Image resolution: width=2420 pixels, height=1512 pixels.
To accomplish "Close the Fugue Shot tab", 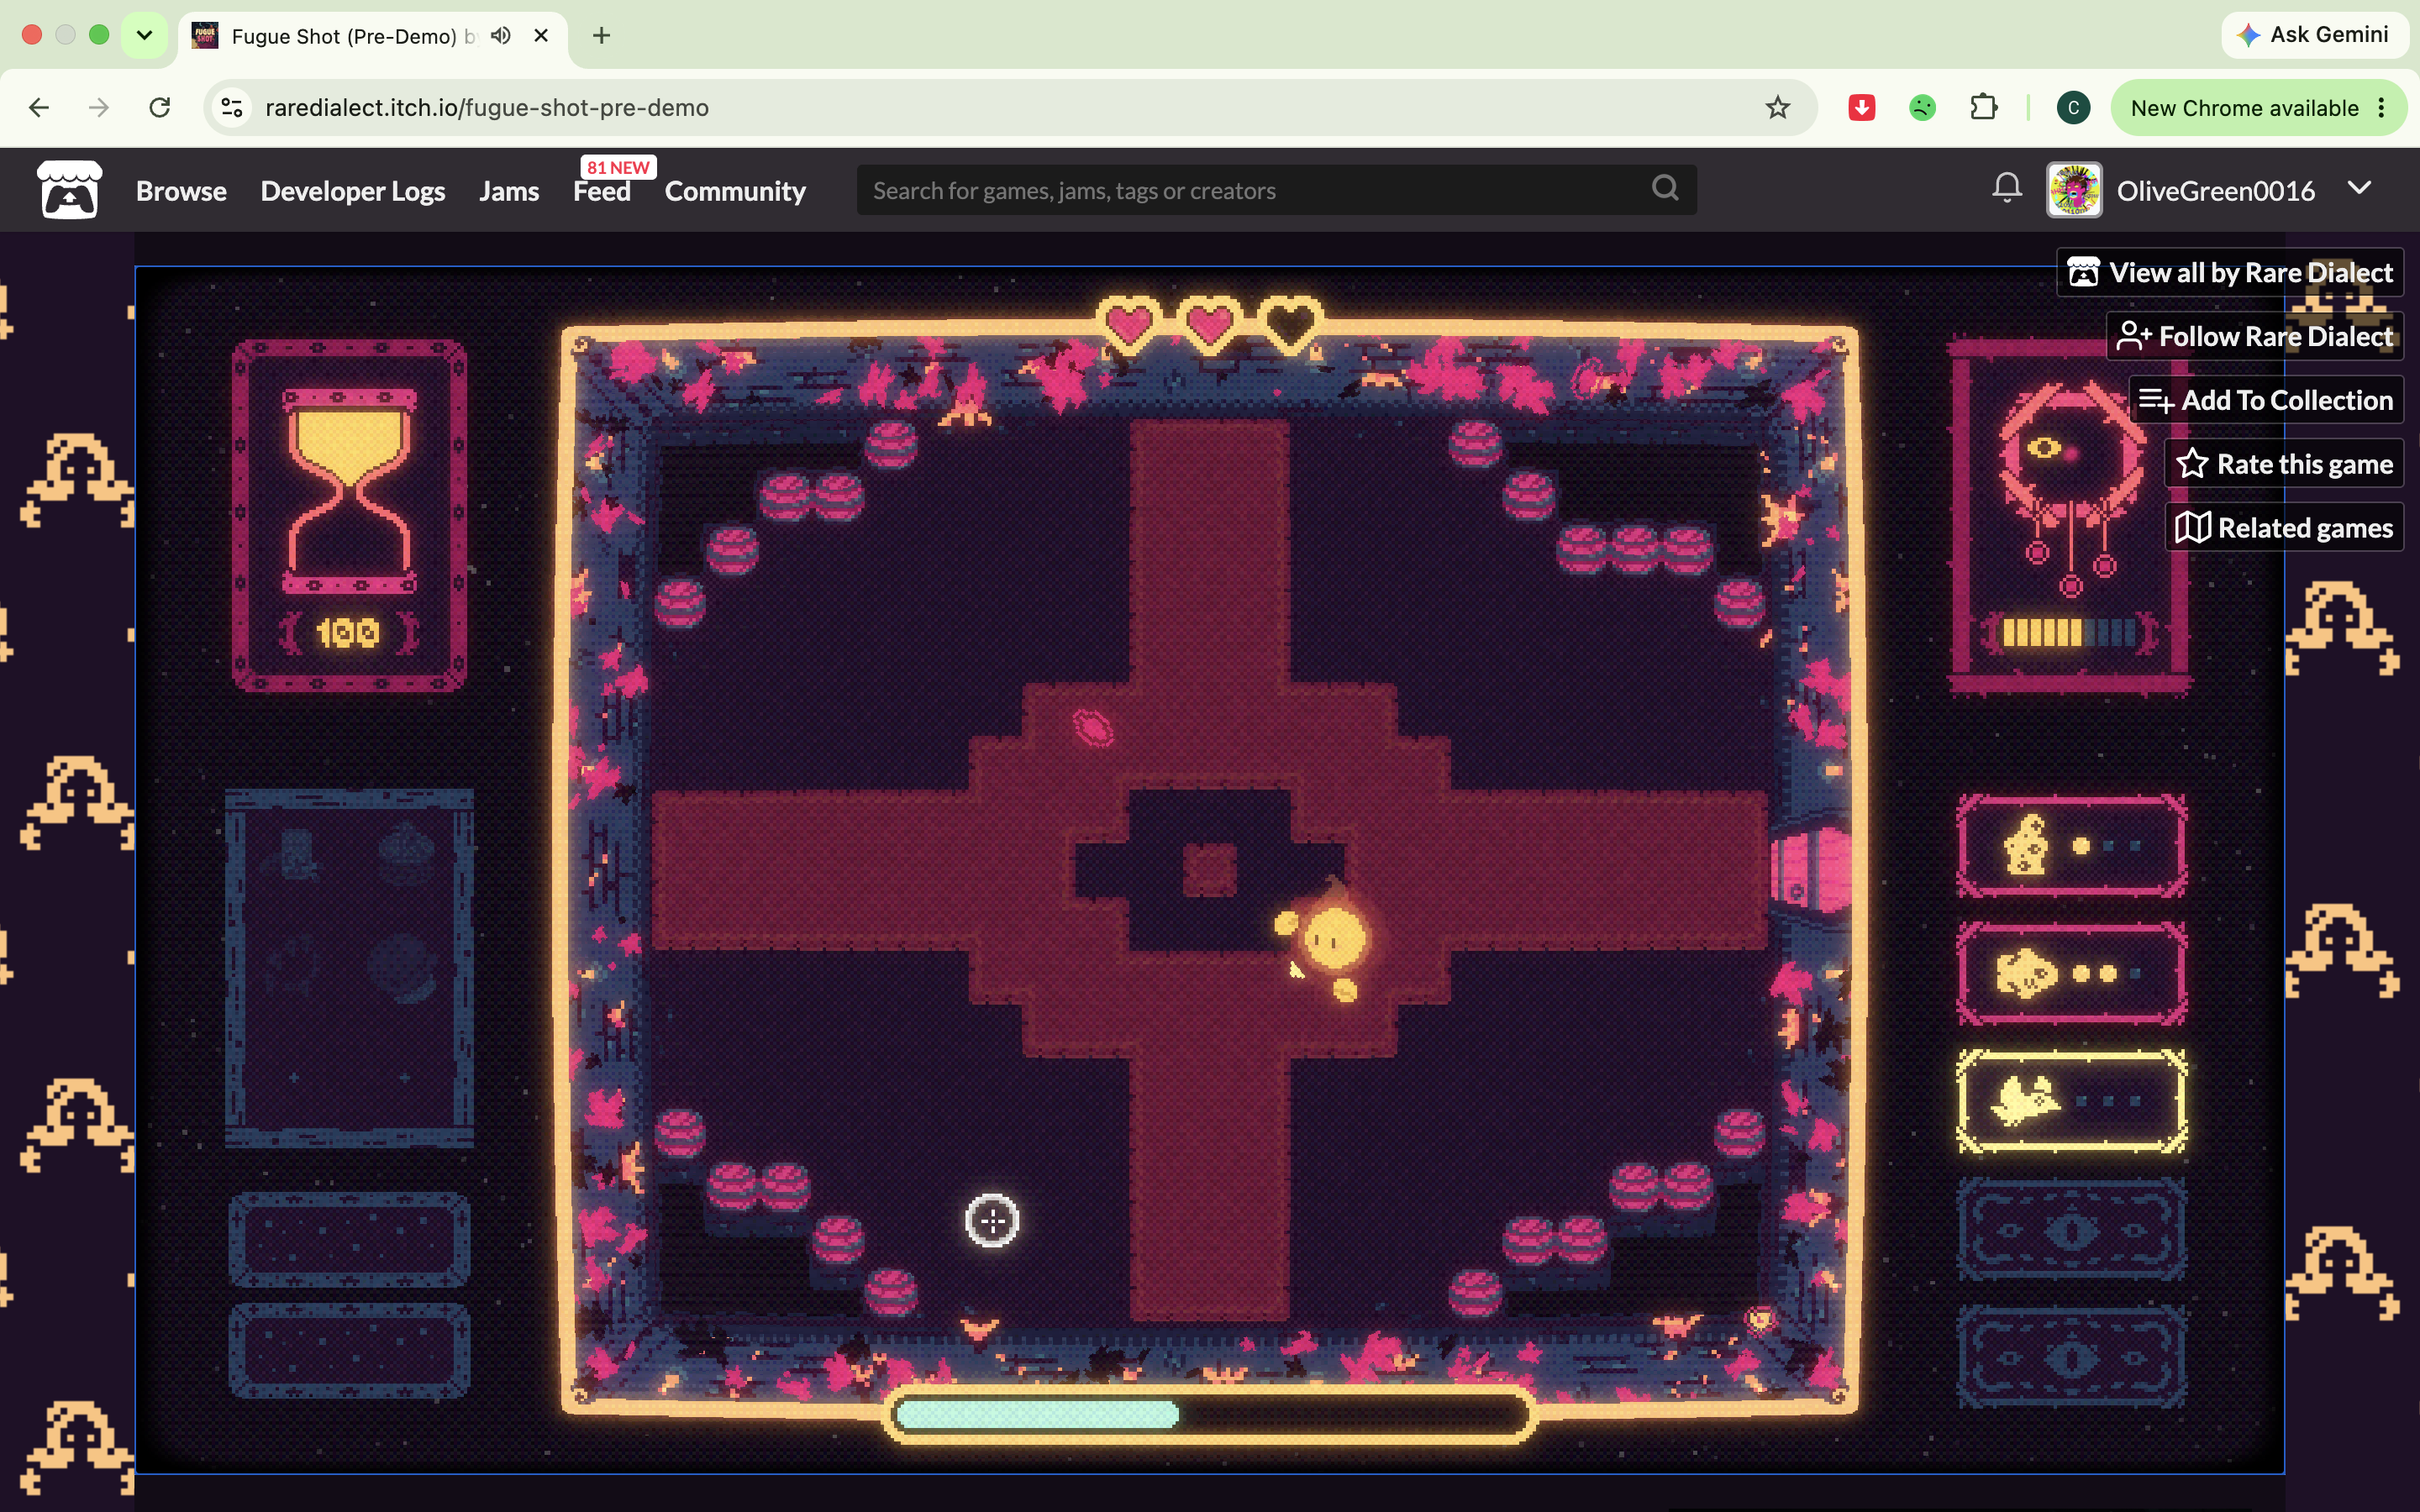I will pos(541,36).
